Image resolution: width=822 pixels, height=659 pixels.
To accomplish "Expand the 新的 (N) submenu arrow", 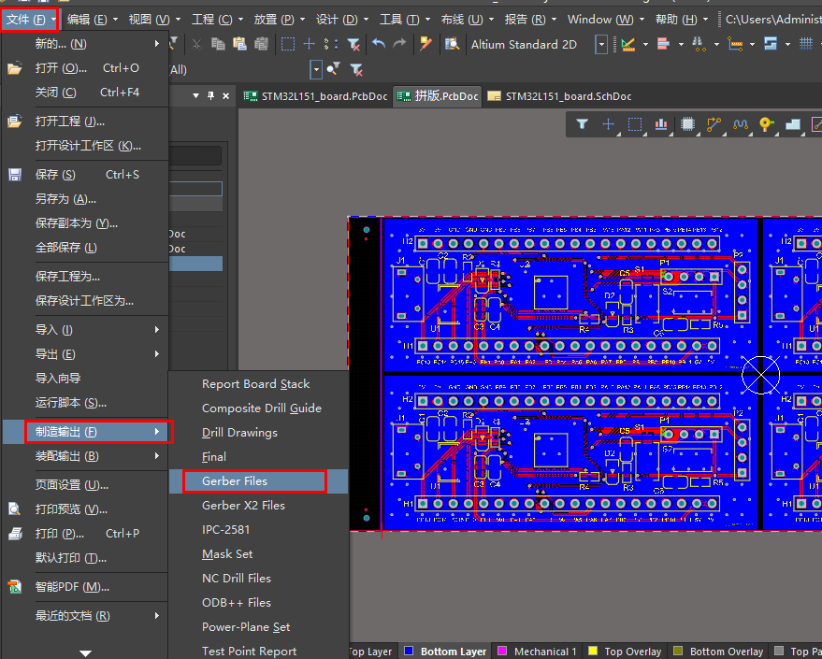I will click(157, 44).
